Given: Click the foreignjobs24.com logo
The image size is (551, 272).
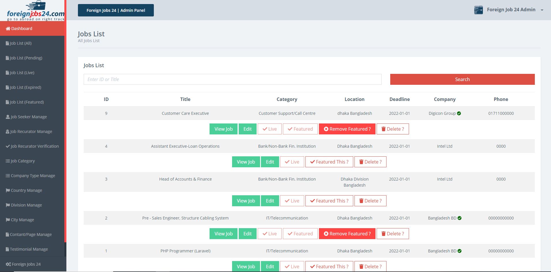Looking at the screenshot, I should 35,11.
